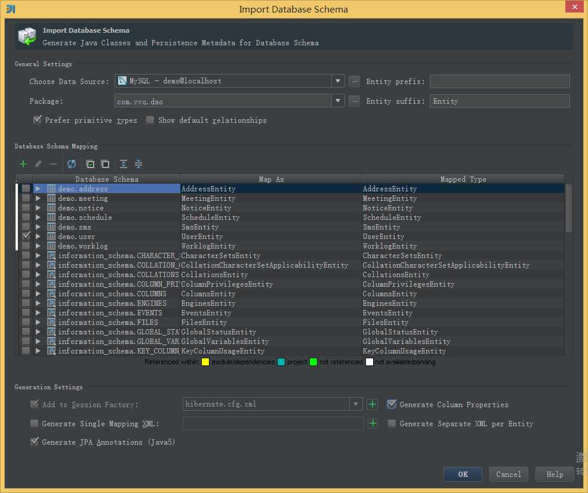Open the Package dropdown arrow
Viewport: 588px width, 493px height.
[338, 101]
